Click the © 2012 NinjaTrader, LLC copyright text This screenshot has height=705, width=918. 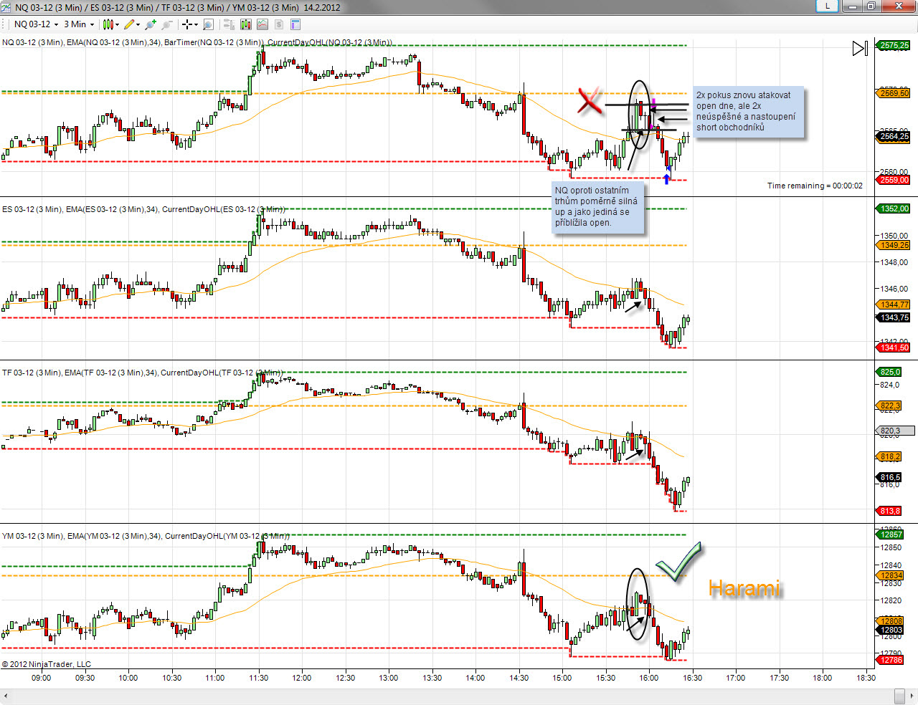[x=47, y=664]
